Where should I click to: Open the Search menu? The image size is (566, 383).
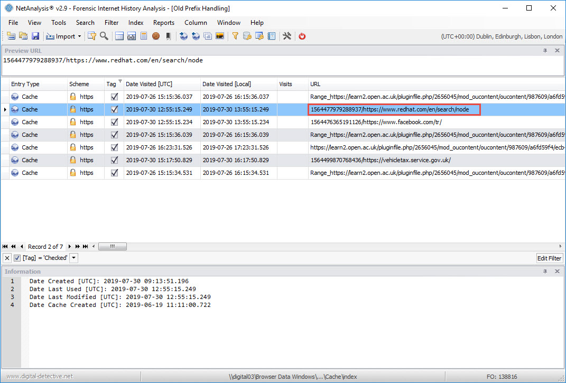(85, 23)
